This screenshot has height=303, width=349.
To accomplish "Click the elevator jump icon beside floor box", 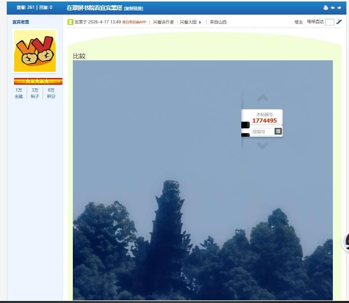I will [339, 22].
